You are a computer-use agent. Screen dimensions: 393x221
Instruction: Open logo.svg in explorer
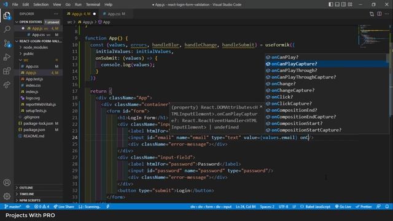33,98
